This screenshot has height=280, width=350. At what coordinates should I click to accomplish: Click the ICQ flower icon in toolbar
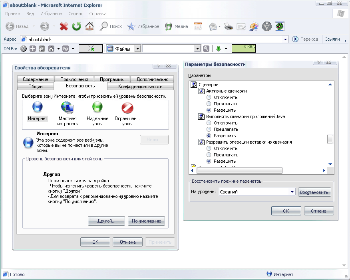280,27
